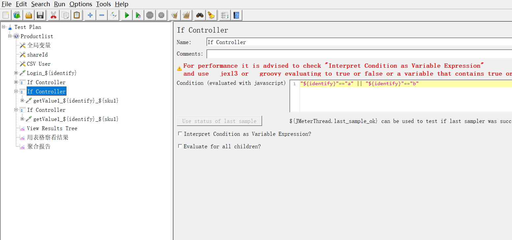Click Use status of last sample button

pyautogui.click(x=219, y=121)
